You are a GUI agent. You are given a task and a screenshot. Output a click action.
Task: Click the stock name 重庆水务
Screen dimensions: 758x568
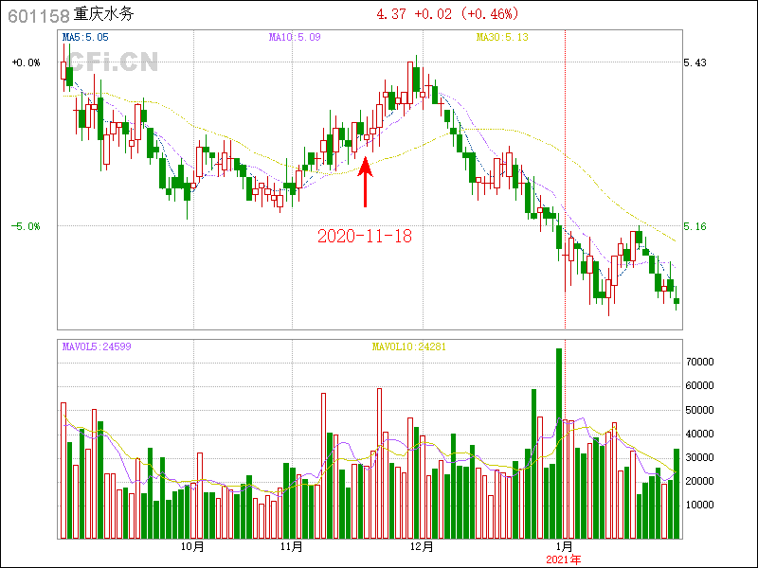[x=104, y=15]
